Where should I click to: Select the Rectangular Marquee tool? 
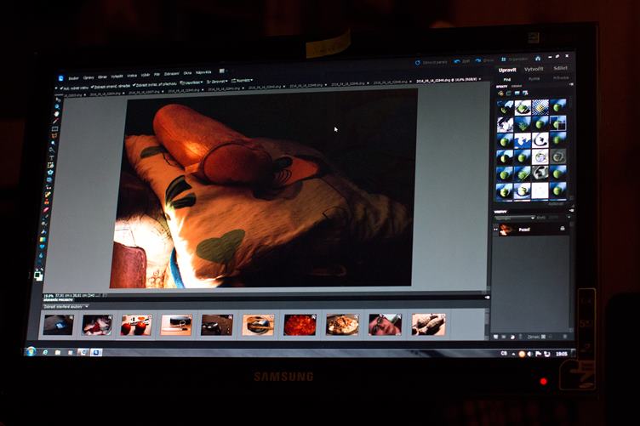(x=54, y=128)
